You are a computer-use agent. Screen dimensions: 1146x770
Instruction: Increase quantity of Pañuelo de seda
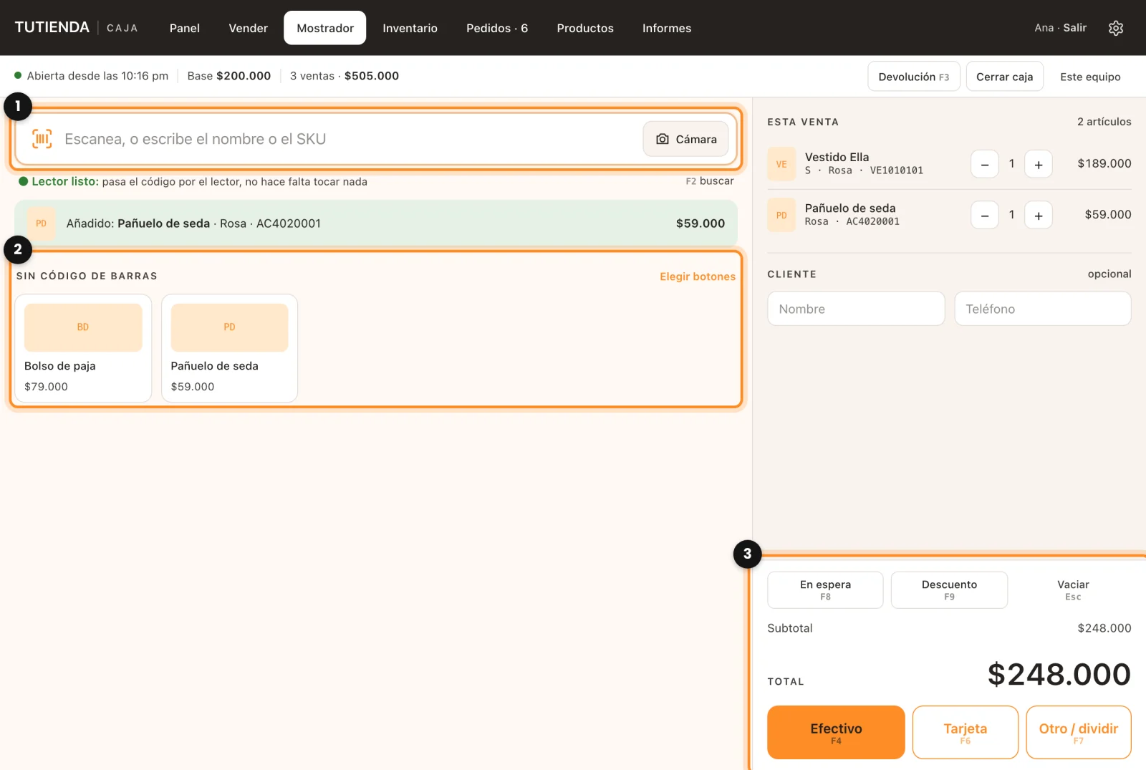(x=1038, y=215)
